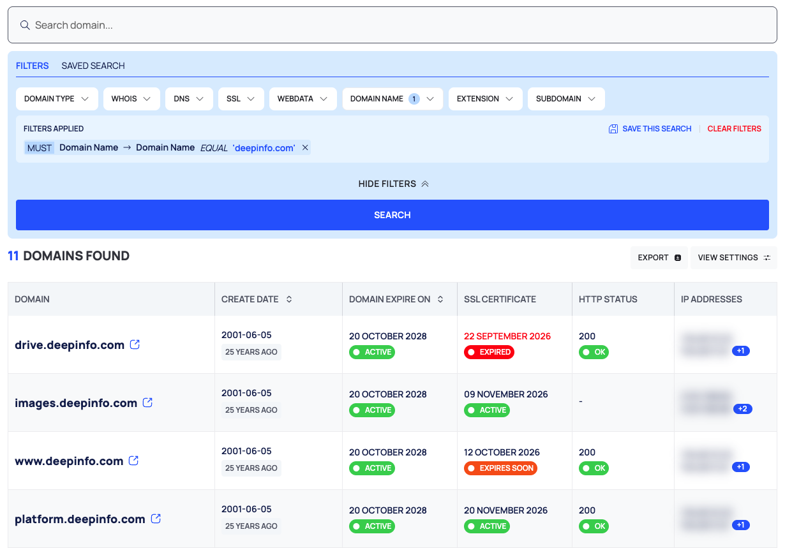This screenshot has width=785, height=548.
Task: Click the ACTIVE SSL badge for images.deepinfo.com
Action: [x=487, y=410]
